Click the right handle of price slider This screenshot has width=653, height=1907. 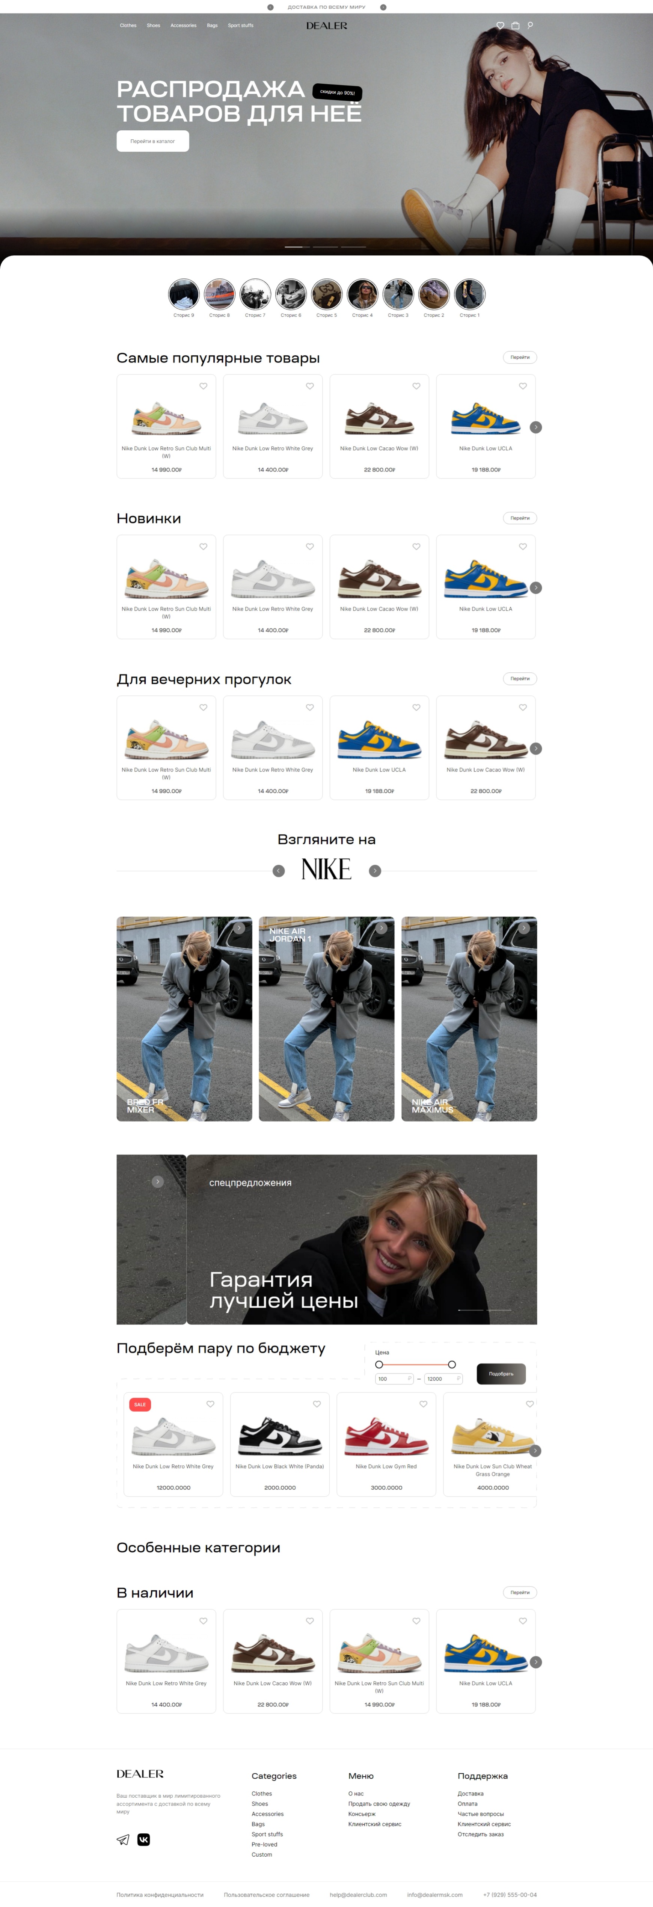[x=452, y=1364]
